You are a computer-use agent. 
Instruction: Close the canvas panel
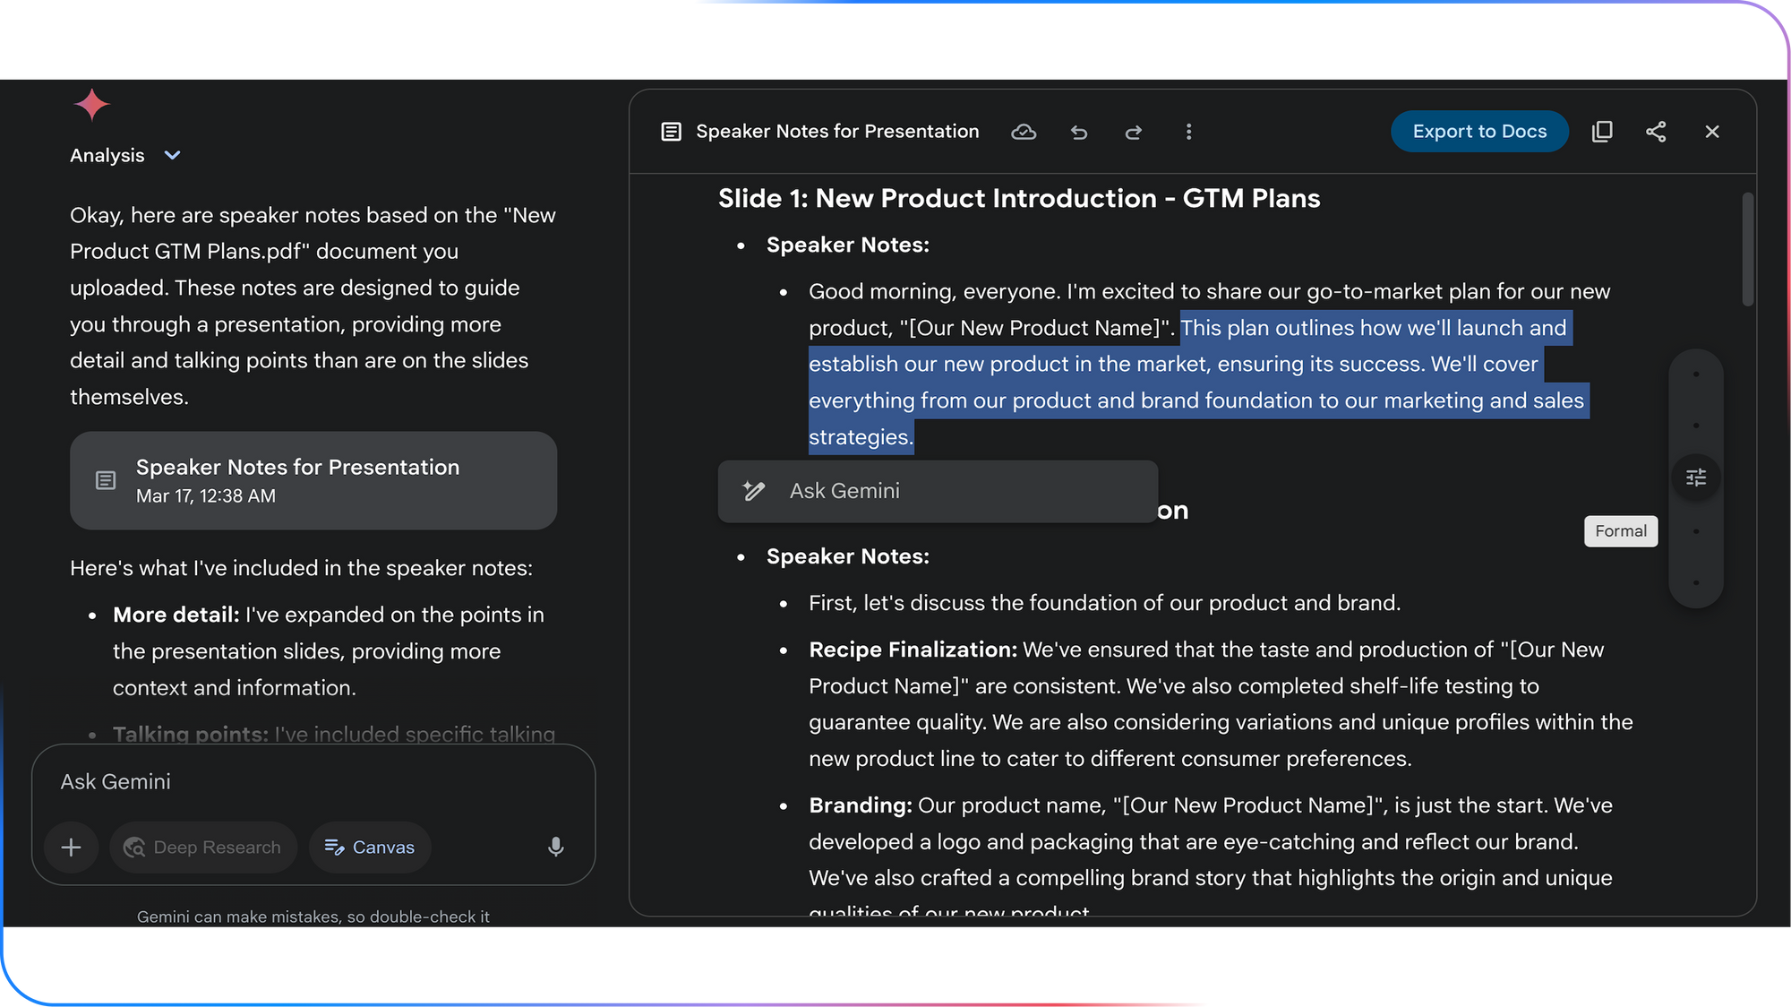1711,132
